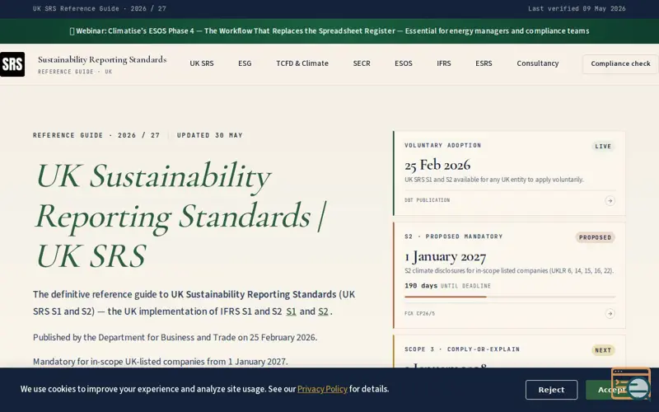This screenshot has height=412, width=659.
Task: Open the floating chat widget icon
Action: [631, 384]
